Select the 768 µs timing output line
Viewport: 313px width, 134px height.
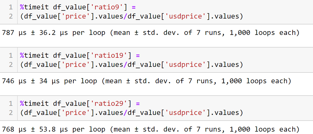click(x=150, y=129)
